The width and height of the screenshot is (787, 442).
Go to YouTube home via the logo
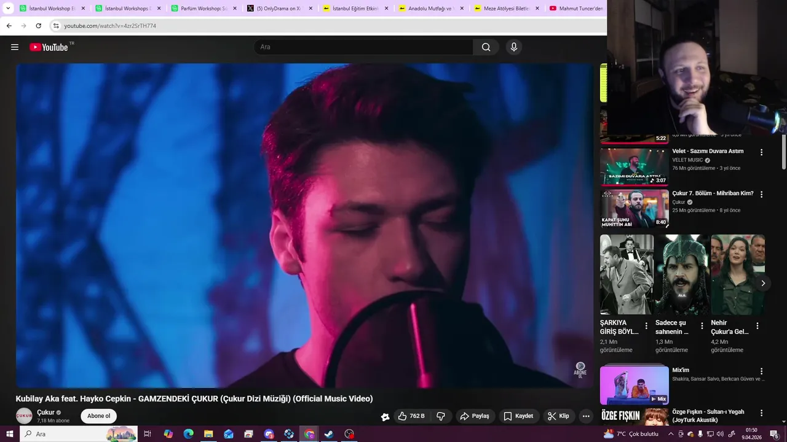[x=49, y=47]
